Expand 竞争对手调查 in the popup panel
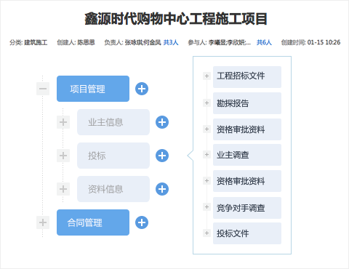The width and height of the screenshot is (349, 269). (206, 207)
